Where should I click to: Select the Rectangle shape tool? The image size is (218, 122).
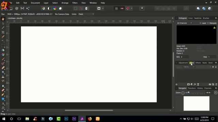3,99
